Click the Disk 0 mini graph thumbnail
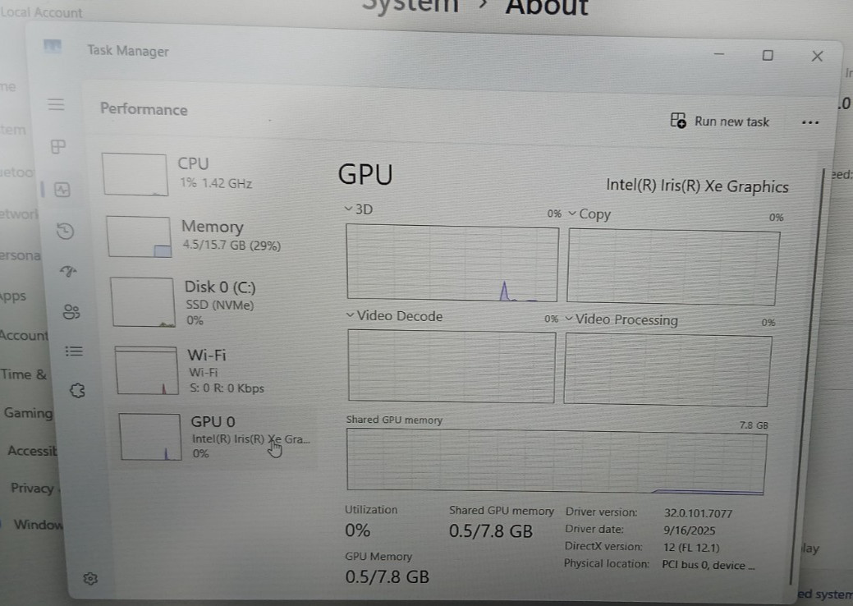853x606 pixels. 143,302
